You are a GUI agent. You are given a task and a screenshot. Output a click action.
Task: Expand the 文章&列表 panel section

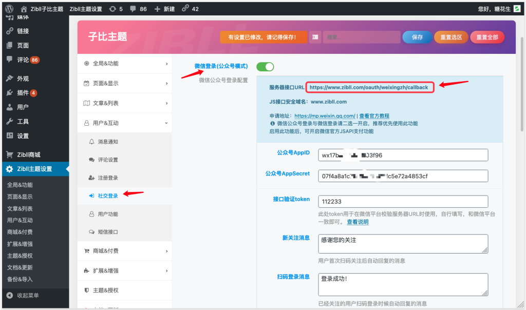(x=124, y=103)
